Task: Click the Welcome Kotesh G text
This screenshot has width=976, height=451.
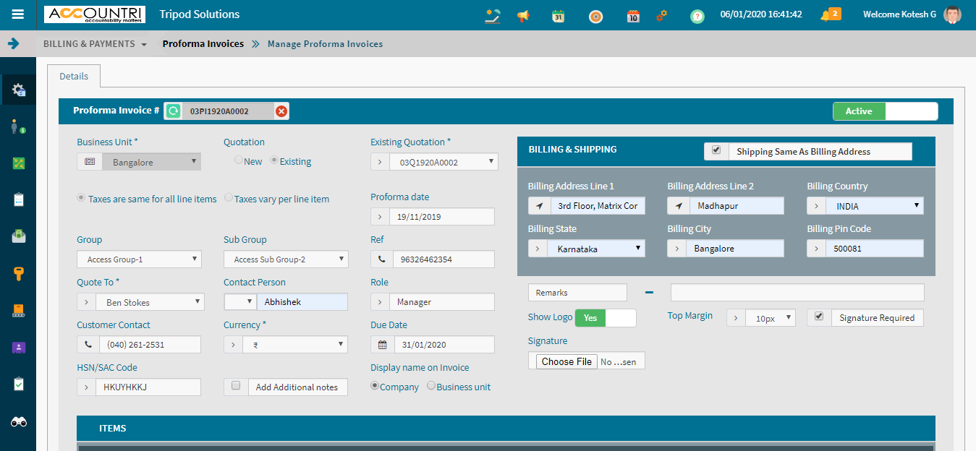Action: pos(899,14)
